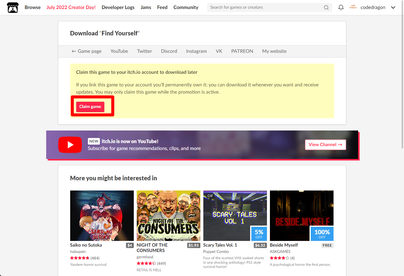This screenshot has height=276, width=404.
Task: Click the codedragon avatar image
Action: coord(353,7)
